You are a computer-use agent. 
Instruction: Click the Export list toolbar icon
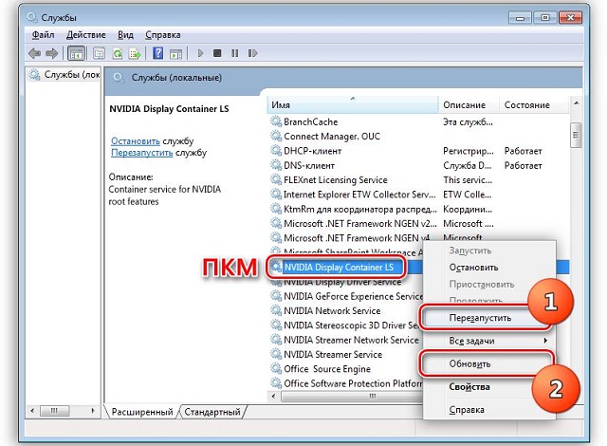tap(135, 53)
